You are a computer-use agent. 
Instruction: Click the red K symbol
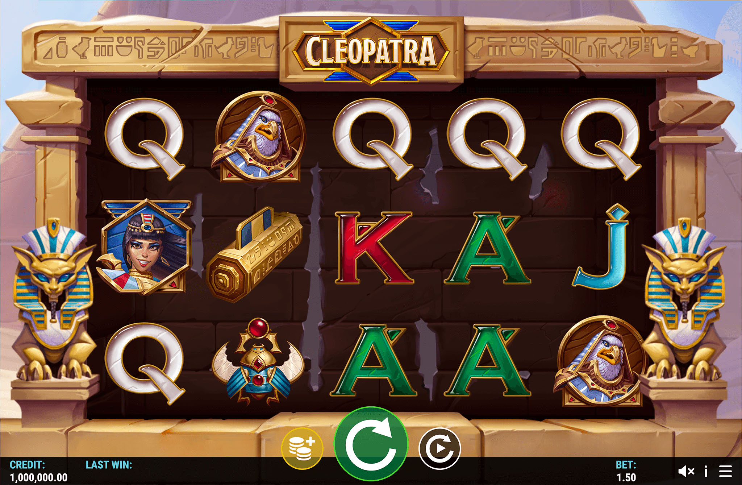[x=374, y=248]
